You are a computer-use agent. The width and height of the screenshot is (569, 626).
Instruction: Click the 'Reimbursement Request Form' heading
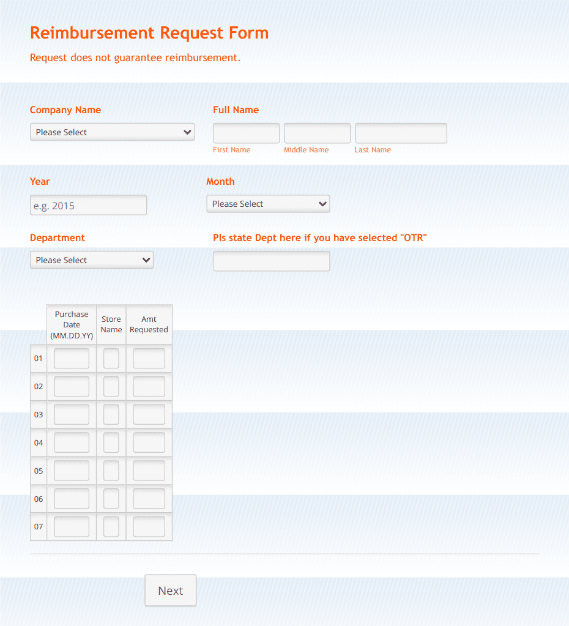(149, 32)
